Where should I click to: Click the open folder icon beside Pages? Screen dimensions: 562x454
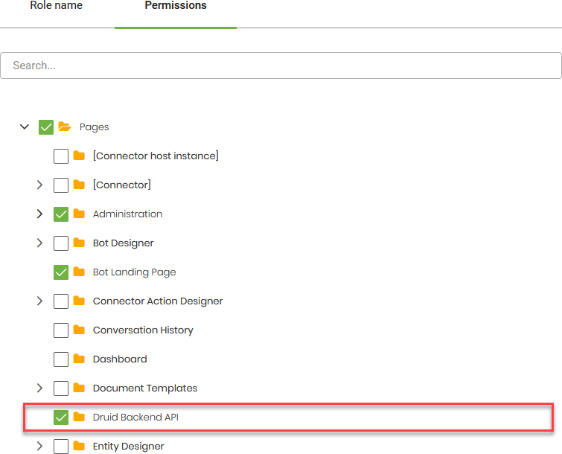click(65, 127)
